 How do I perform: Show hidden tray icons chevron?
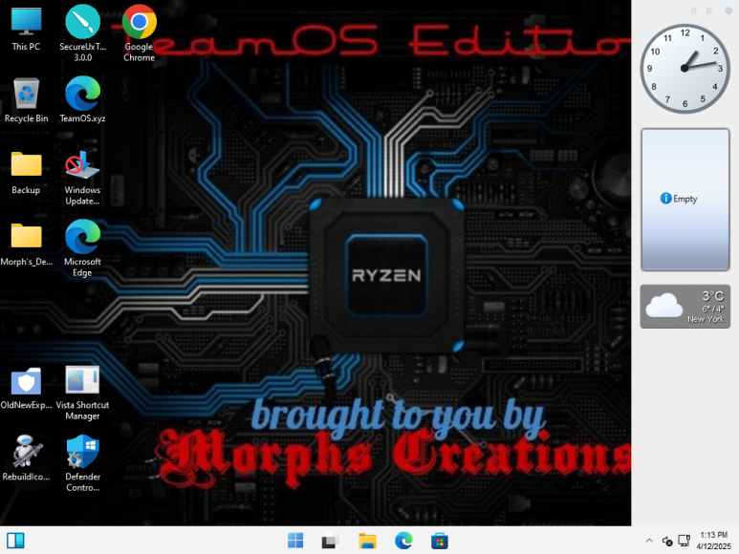[649, 541]
